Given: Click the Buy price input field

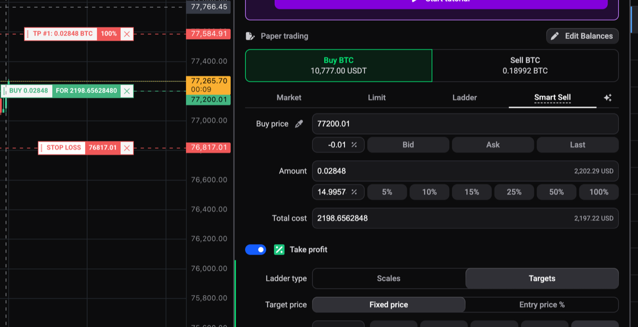Looking at the screenshot, I should point(465,124).
